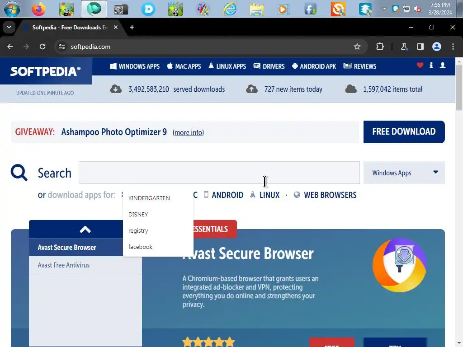Open Chrome Labs flask icon
Screen dimensions: 463x347
[x=404, y=47]
